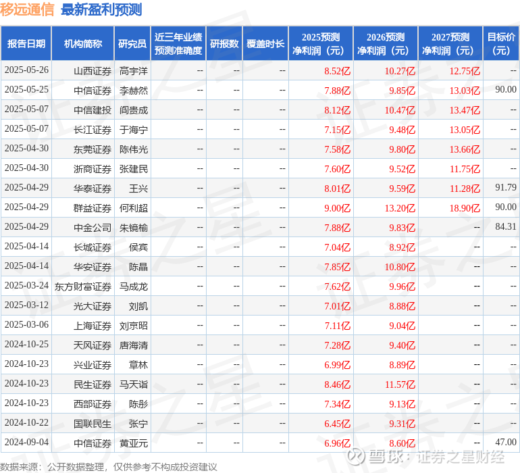Click analyst name 阎贵成
Image resolution: width=520 pixels, height=473 pixels.
134,110
